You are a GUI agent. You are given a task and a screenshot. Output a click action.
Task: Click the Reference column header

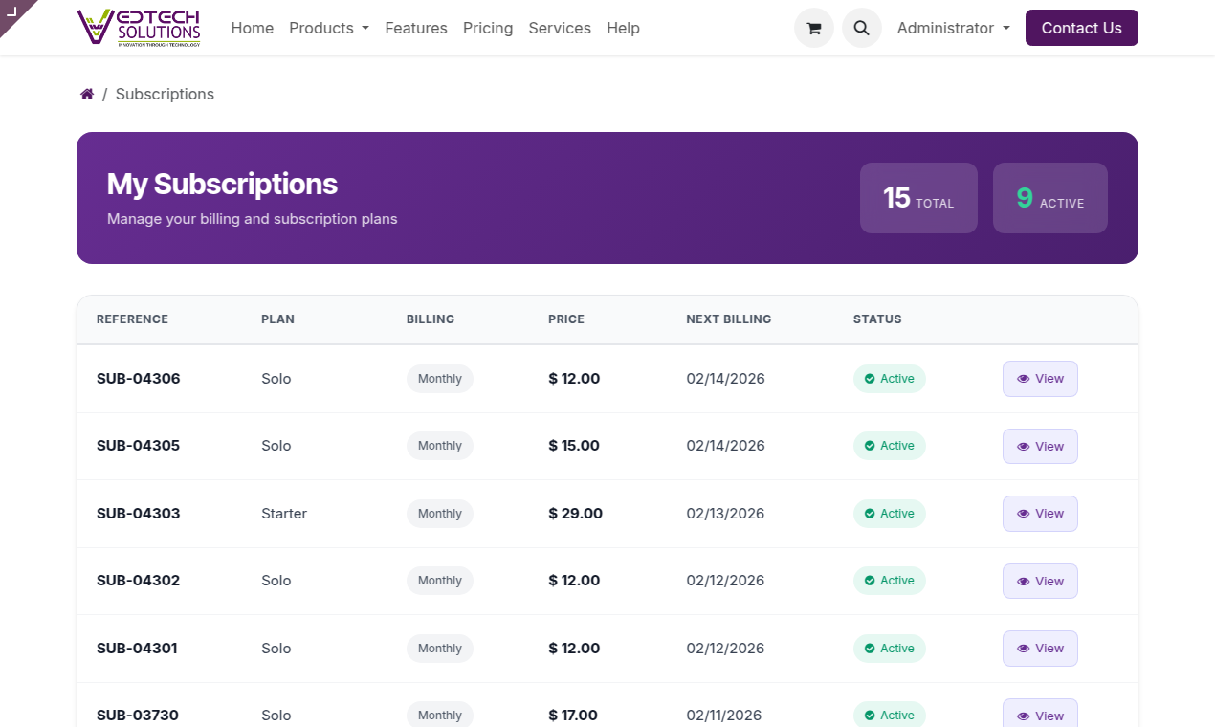(x=132, y=319)
